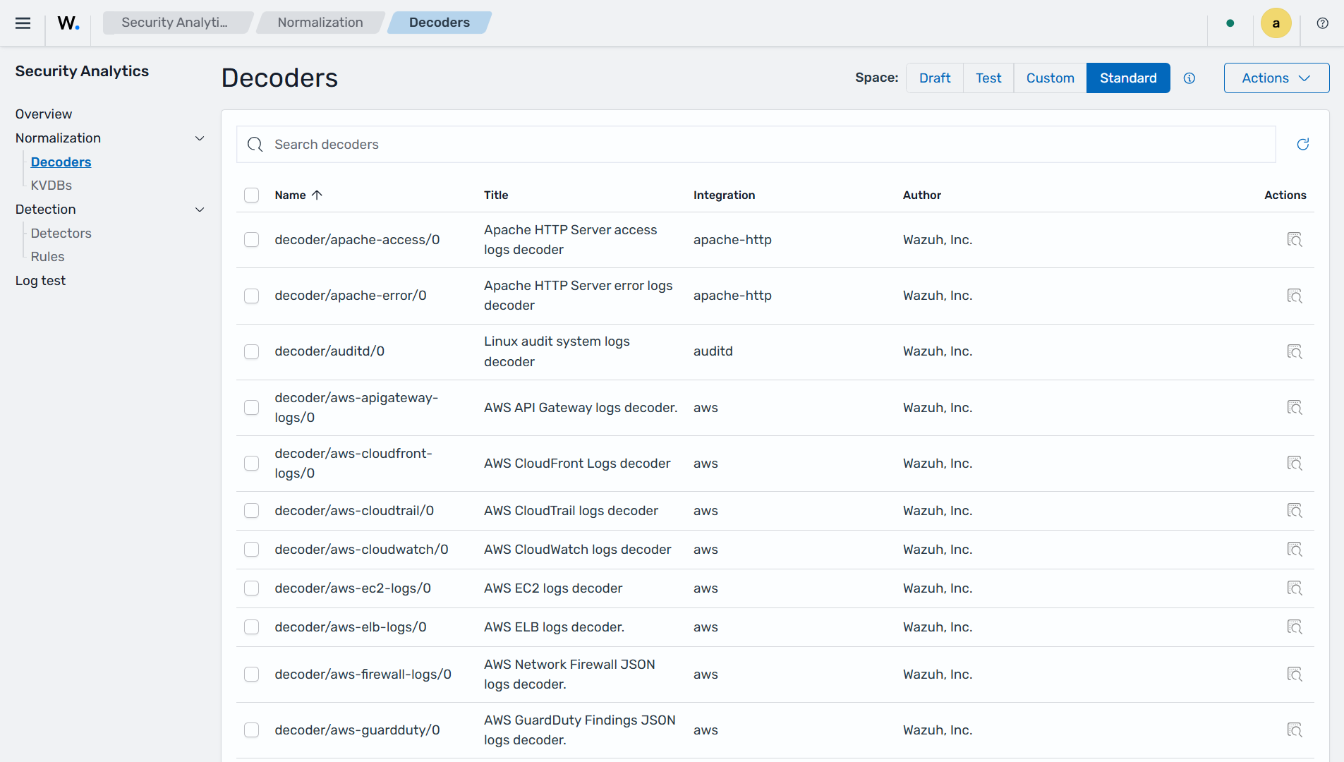Check the decoder/apache-error/0 row
This screenshot has height=762, width=1344.
click(251, 296)
